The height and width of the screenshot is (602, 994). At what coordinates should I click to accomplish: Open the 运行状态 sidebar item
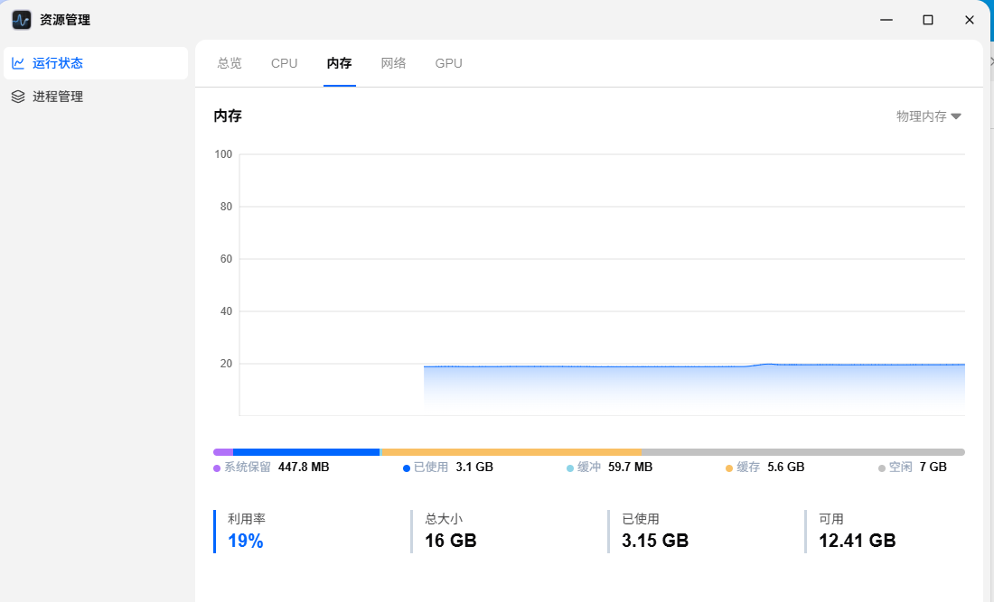tap(96, 63)
